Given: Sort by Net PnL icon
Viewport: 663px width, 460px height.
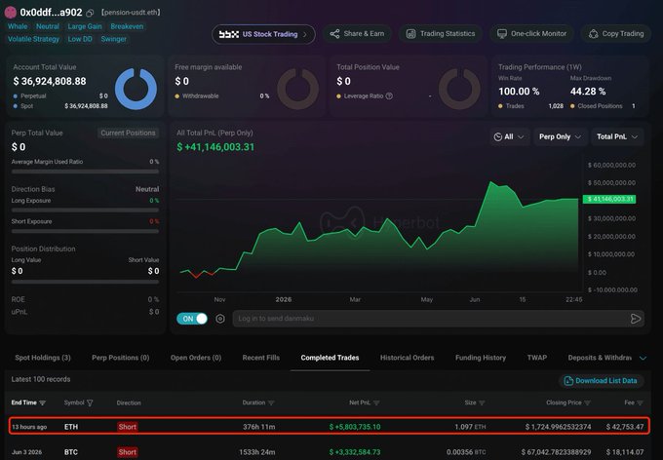Looking at the screenshot, I should point(376,402).
